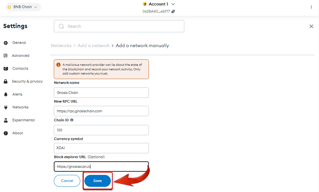Click the Security & privacy lock icon
The height and width of the screenshot is (192, 319).
(6, 81)
